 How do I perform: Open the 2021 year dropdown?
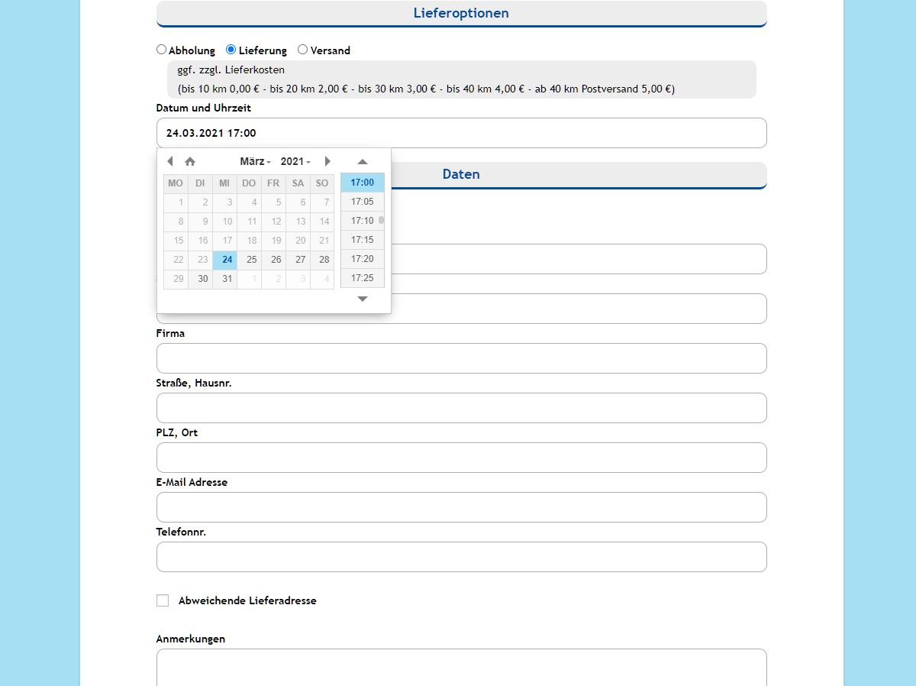[295, 161]
